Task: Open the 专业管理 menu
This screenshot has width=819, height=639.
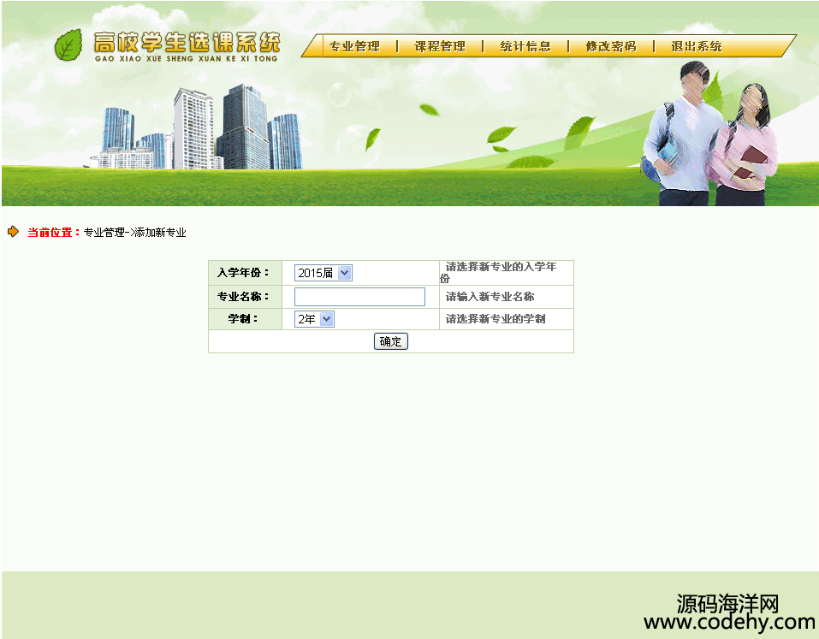Action: point(354,46)
